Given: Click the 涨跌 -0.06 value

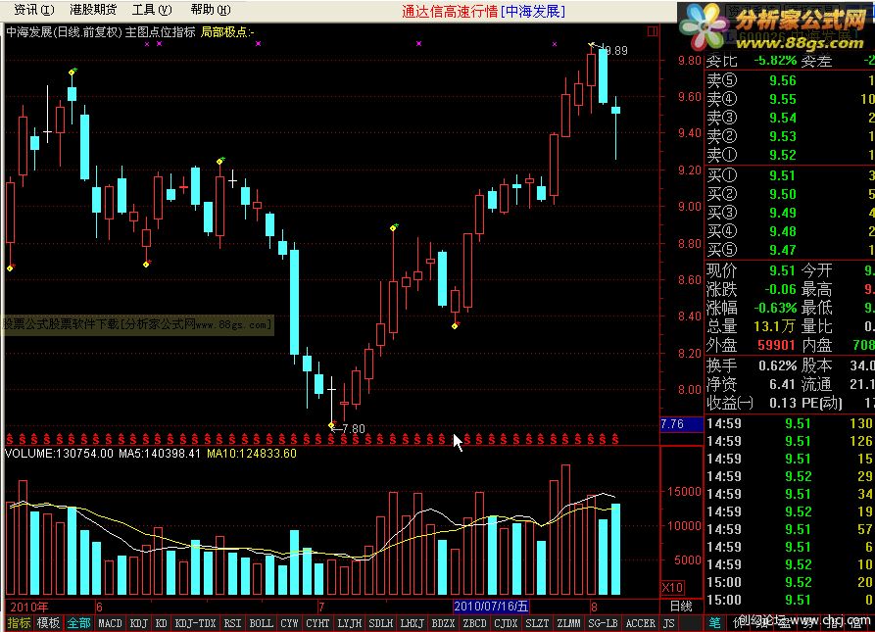Looking at the screenshot, I should point(780,289).
